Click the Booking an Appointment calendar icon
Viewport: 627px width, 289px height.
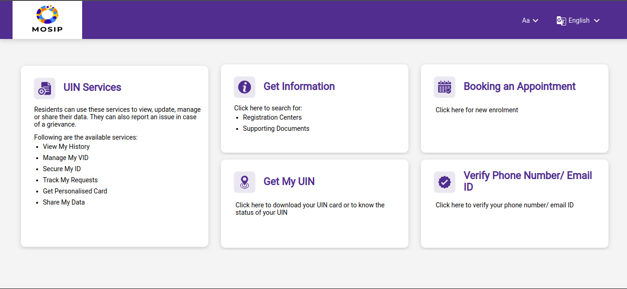coord(445,87)
